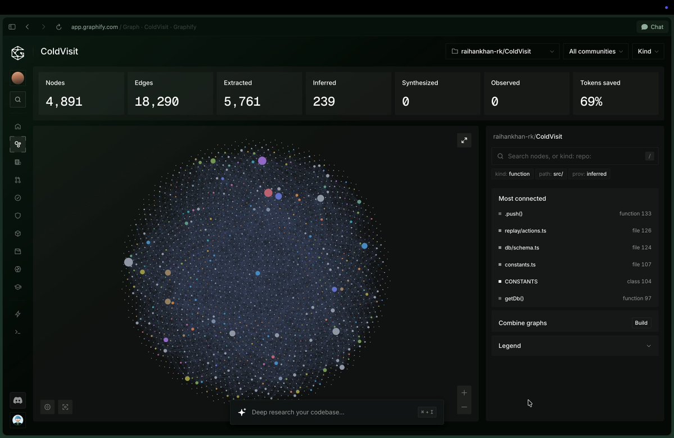
Task: Open the circled checkmark sidebar icon
Action: coord(17,198)
